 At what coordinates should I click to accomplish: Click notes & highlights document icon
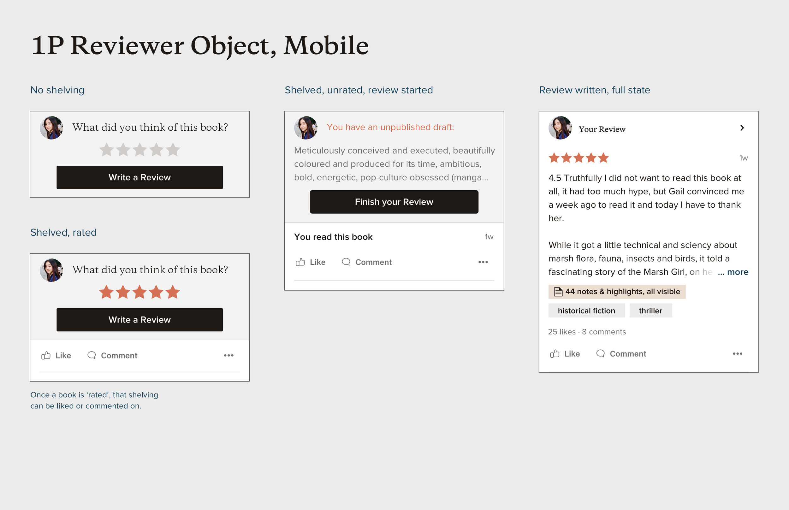click(558, 291)
